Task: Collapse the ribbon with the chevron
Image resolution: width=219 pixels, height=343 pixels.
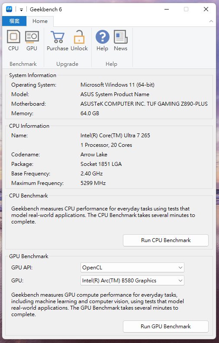Action: point(211,21)
